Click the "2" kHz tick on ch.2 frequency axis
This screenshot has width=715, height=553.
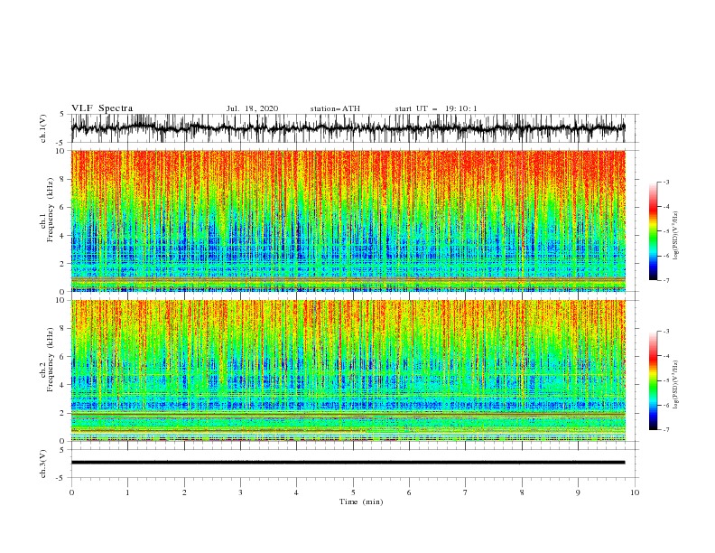pos(63,413)
